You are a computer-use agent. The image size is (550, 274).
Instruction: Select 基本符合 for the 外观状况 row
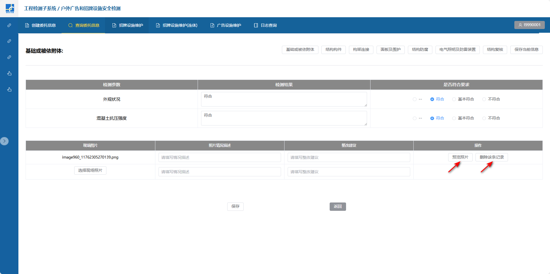point(454,99)
